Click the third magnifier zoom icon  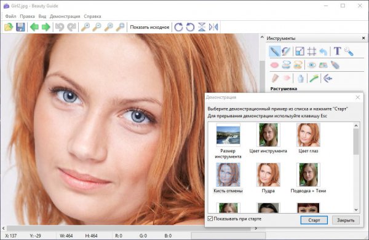[109, 27]
